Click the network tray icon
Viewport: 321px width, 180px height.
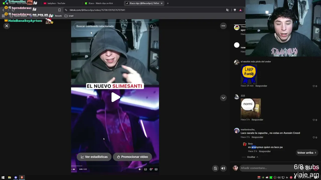coord(283,177)
